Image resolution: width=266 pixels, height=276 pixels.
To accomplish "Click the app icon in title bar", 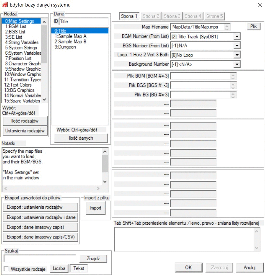I will point(5,5).
